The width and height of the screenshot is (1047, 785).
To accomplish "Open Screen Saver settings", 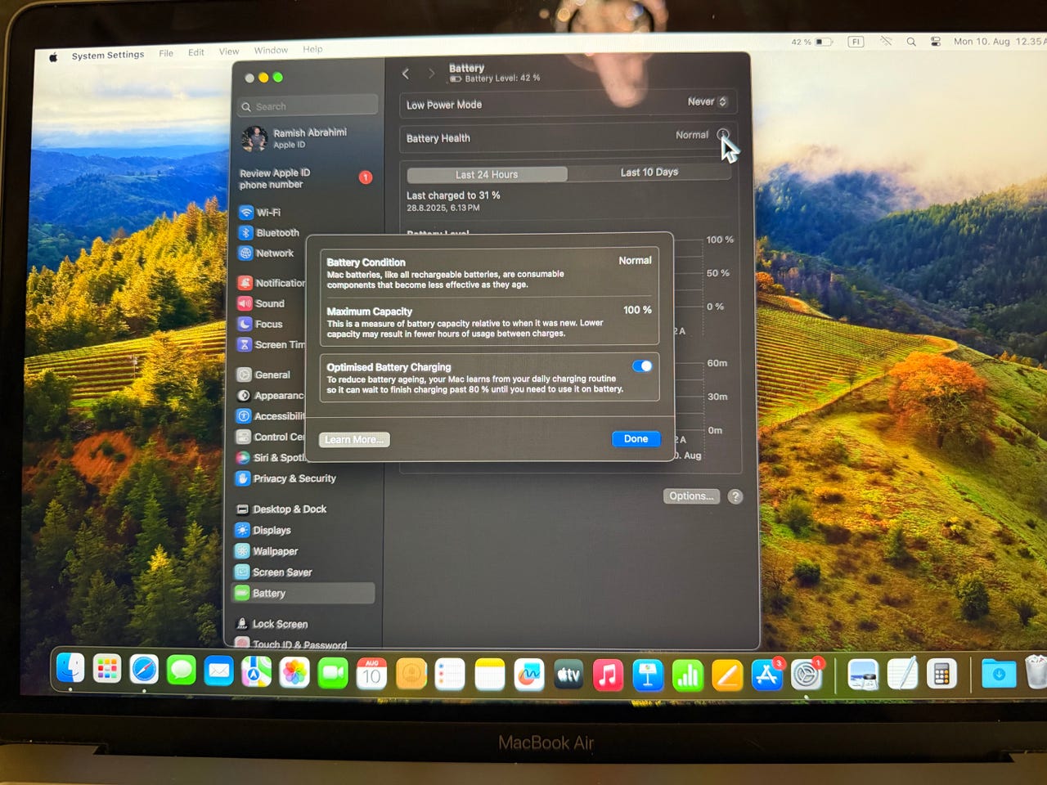I will point(273,572).
